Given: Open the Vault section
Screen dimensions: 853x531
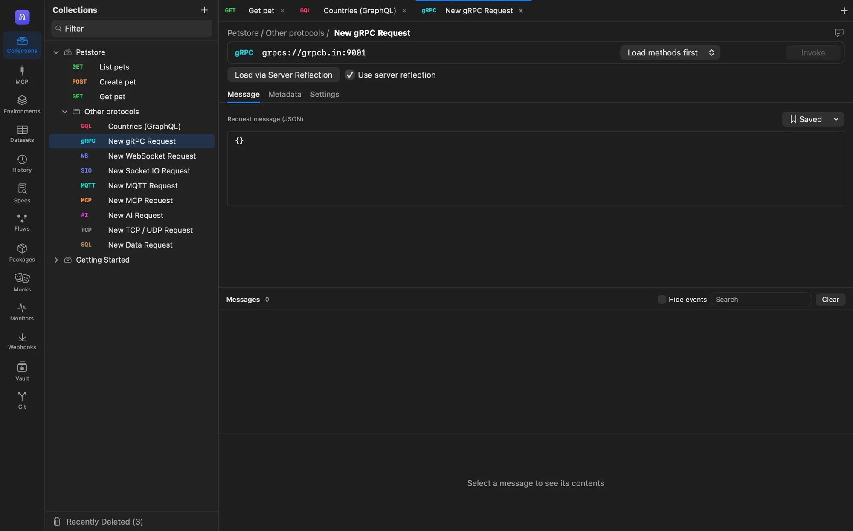Looking at the screenshot, I should click(22, 371).
